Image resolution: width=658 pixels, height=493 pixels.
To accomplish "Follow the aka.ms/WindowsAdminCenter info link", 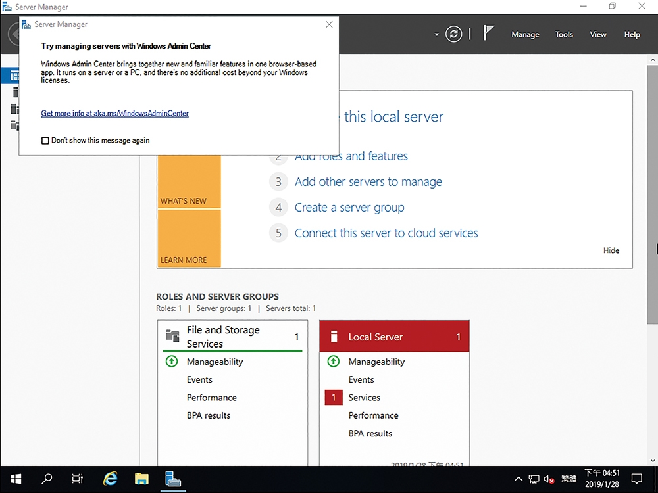I will [115, 113].
